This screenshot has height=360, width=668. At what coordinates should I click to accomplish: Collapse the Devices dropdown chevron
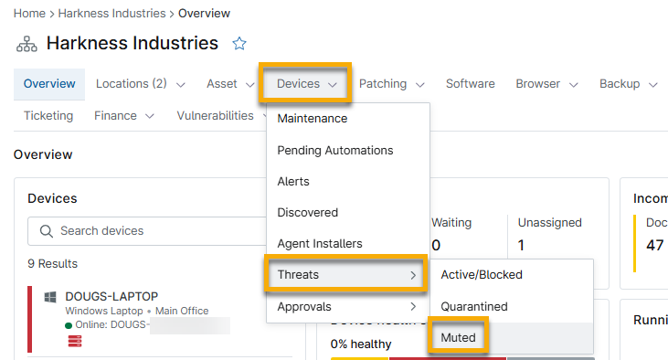333,85
